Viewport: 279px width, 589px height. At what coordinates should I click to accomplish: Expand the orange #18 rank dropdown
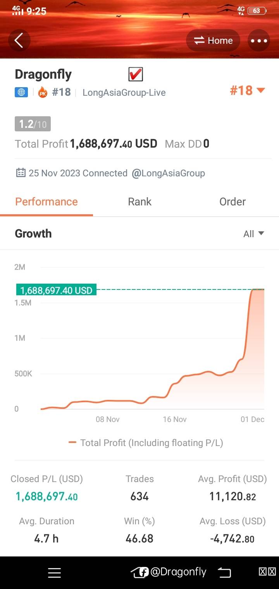[x=247, y=91]
